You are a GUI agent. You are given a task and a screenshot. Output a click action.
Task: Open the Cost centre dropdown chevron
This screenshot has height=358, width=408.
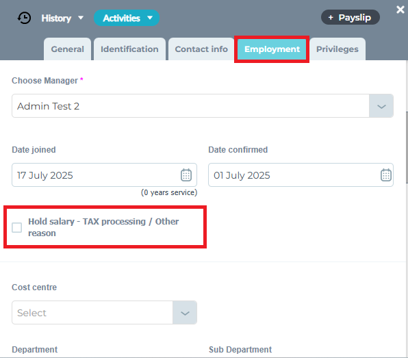pos(185,313)
